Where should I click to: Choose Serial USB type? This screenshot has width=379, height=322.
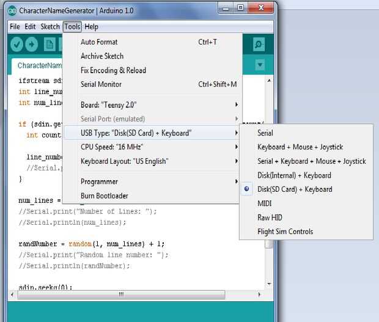pos(306,133)
